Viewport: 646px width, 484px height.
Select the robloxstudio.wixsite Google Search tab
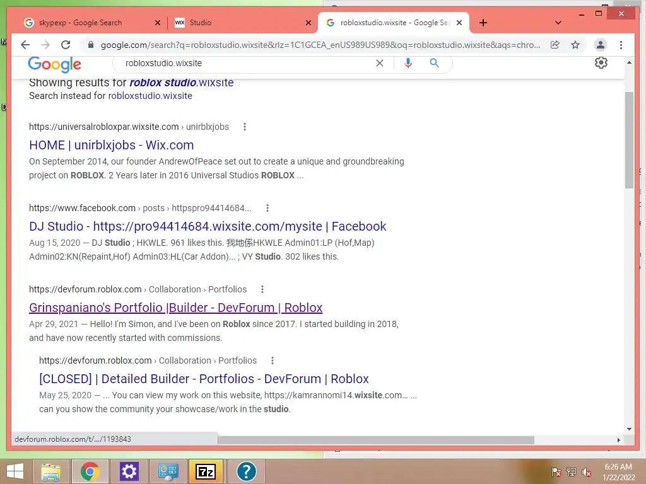pos(394,23)
